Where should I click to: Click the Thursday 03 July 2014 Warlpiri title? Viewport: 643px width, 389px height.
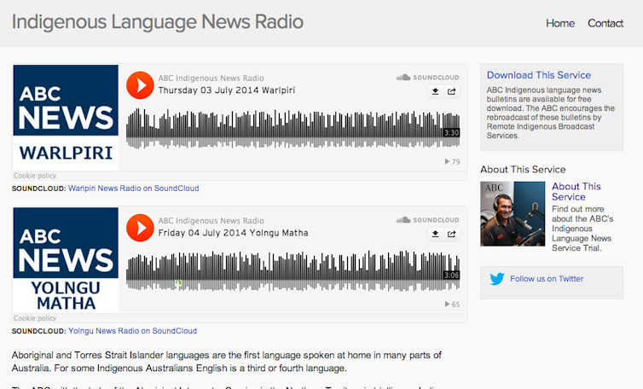pos(227,90)
